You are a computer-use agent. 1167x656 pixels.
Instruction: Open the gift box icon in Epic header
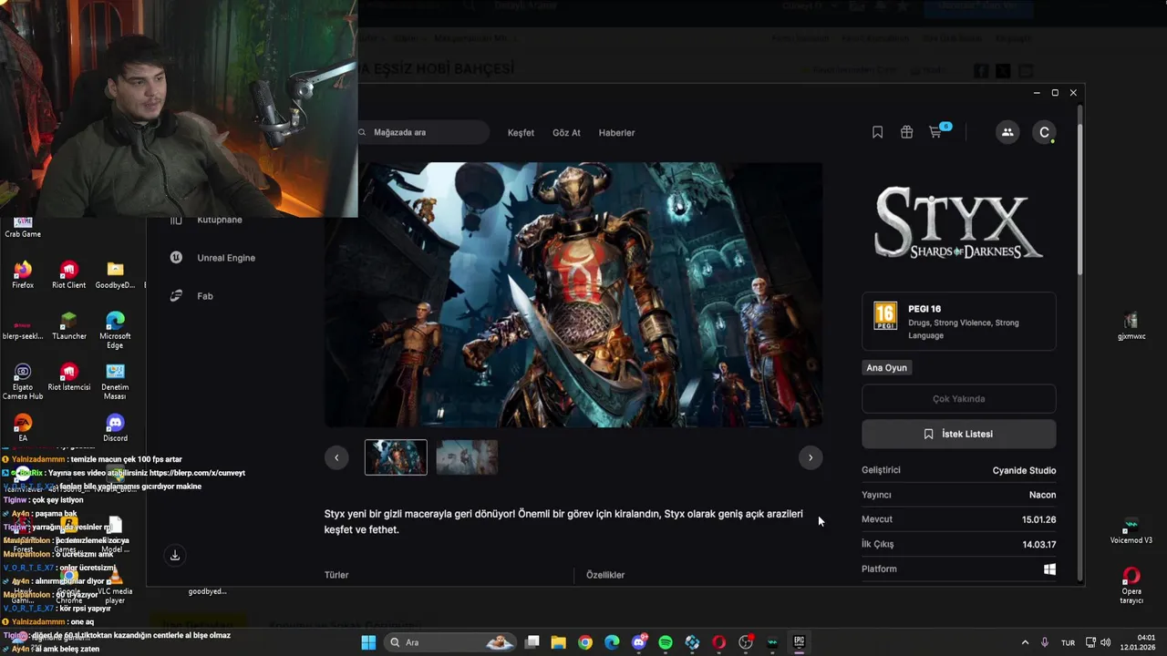(906, 132)
